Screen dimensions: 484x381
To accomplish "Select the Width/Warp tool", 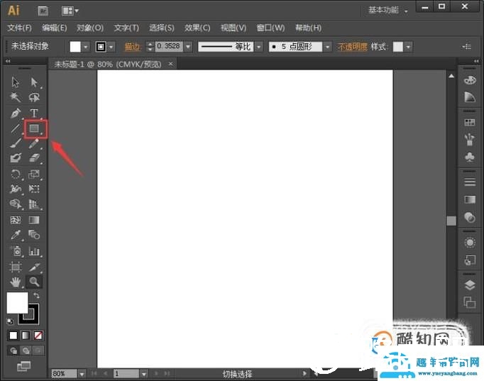I will 16,189.
